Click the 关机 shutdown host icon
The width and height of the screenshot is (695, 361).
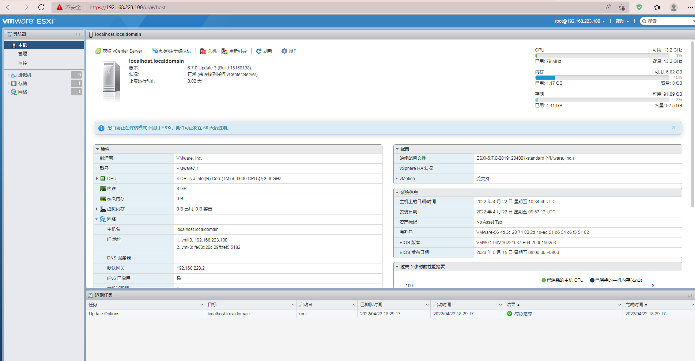(203, 51)
